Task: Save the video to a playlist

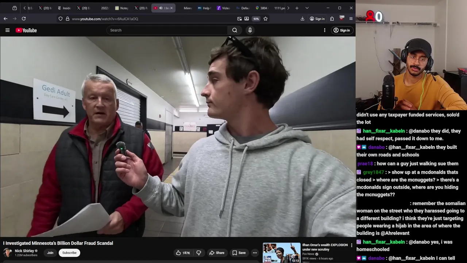Action: pos(239,253)
